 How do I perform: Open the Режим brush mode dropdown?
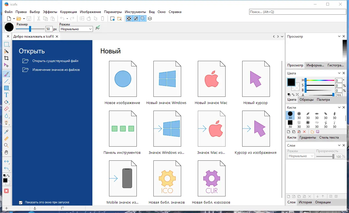[76, 29]
